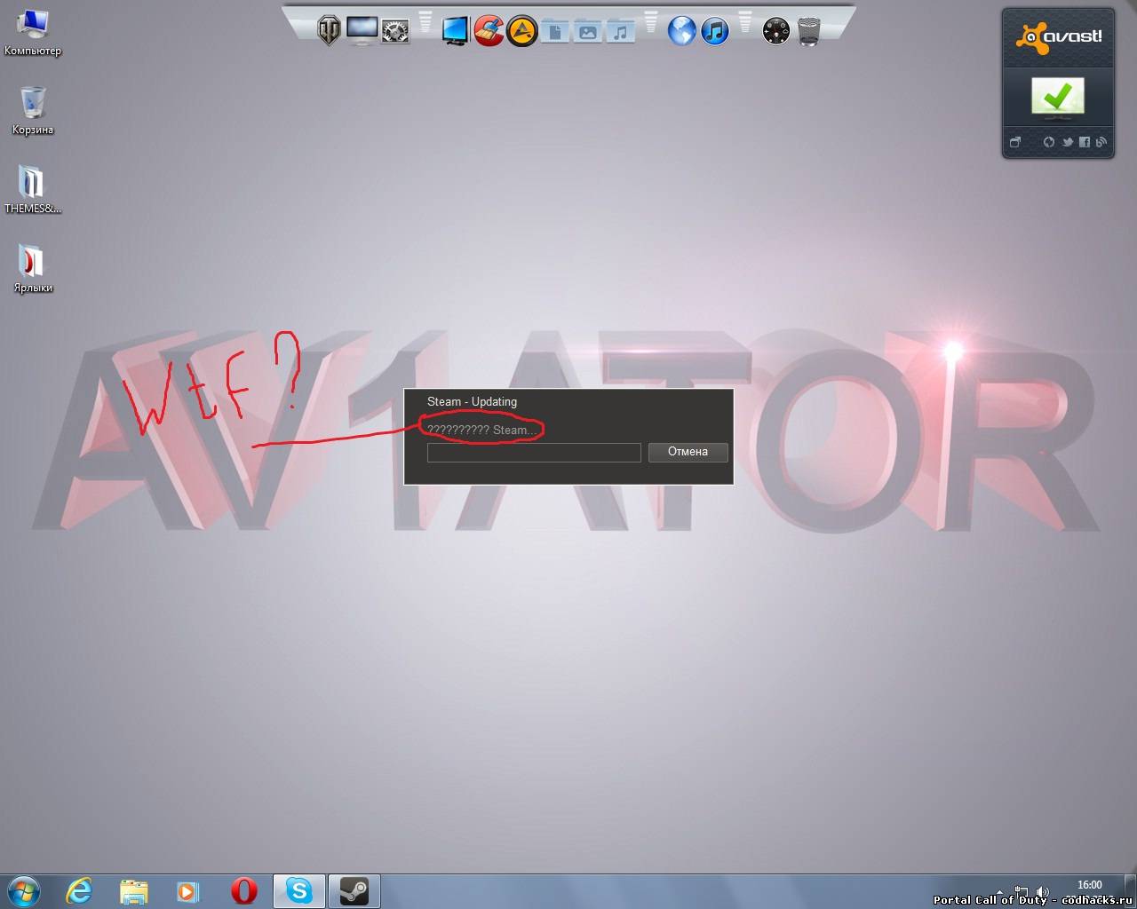Click the Show desktop strip on the taskbar

tap(1131, 891)
